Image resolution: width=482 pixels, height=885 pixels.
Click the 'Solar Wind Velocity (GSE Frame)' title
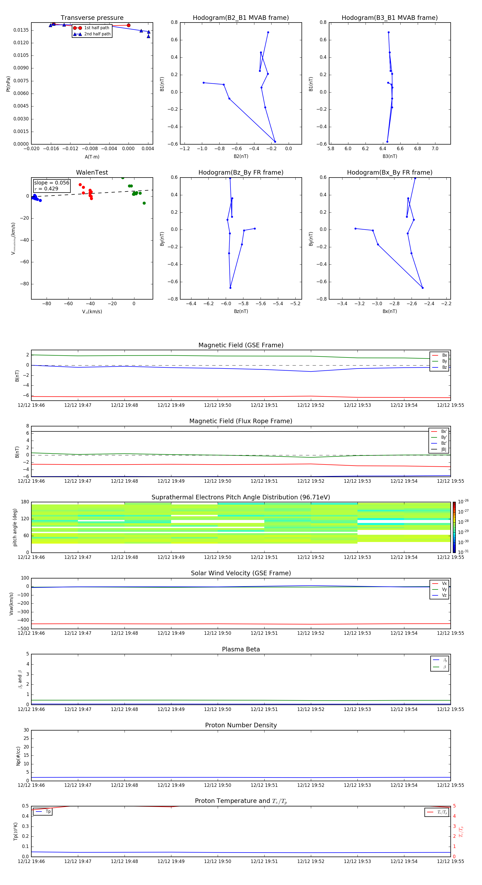click(241, 573)
